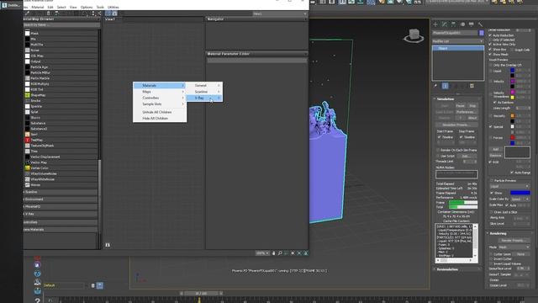Image resolution: width=538 pixels, height=303 pixels.
Task: Click the green ShapeMap icon in map list
Action: pos(28,95)
